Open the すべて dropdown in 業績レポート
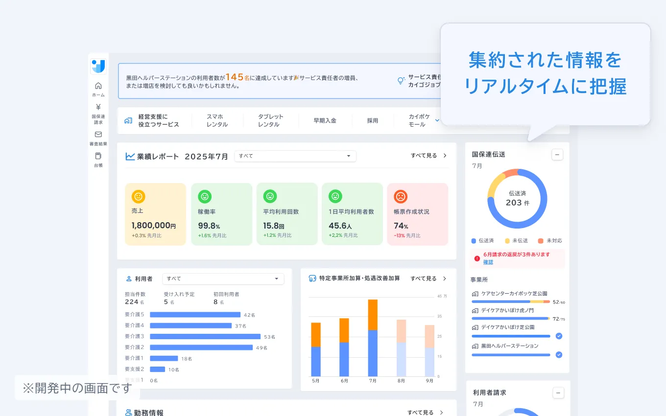 [x=295, y=156]
